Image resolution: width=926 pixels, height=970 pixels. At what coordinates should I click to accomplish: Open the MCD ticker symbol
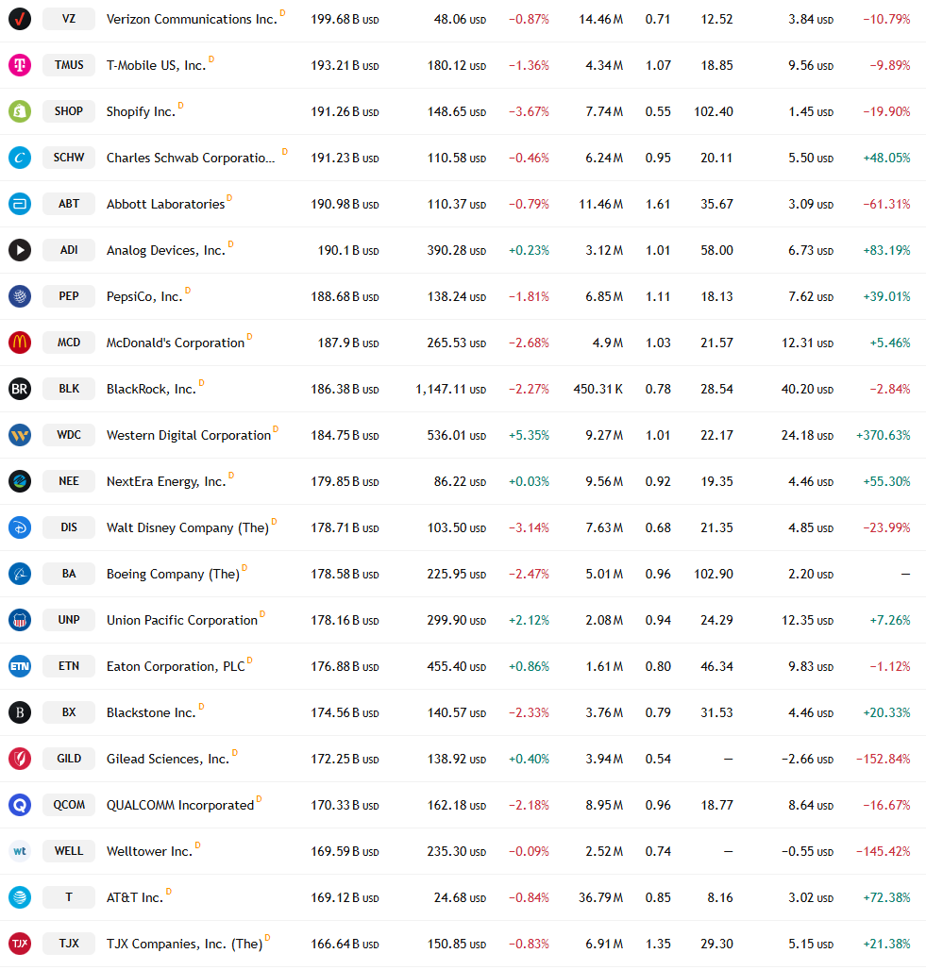point(69,343)
